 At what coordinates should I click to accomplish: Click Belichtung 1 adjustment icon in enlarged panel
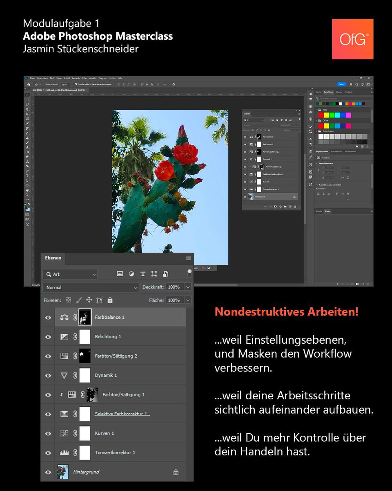(x=64, y=337)
